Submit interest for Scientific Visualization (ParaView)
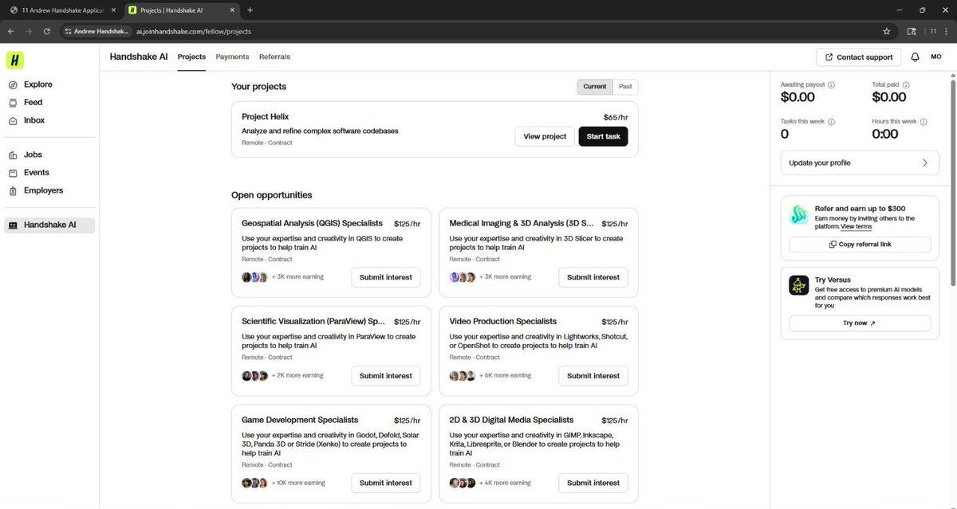The image size is (957, 509). (x=386, y=376)
